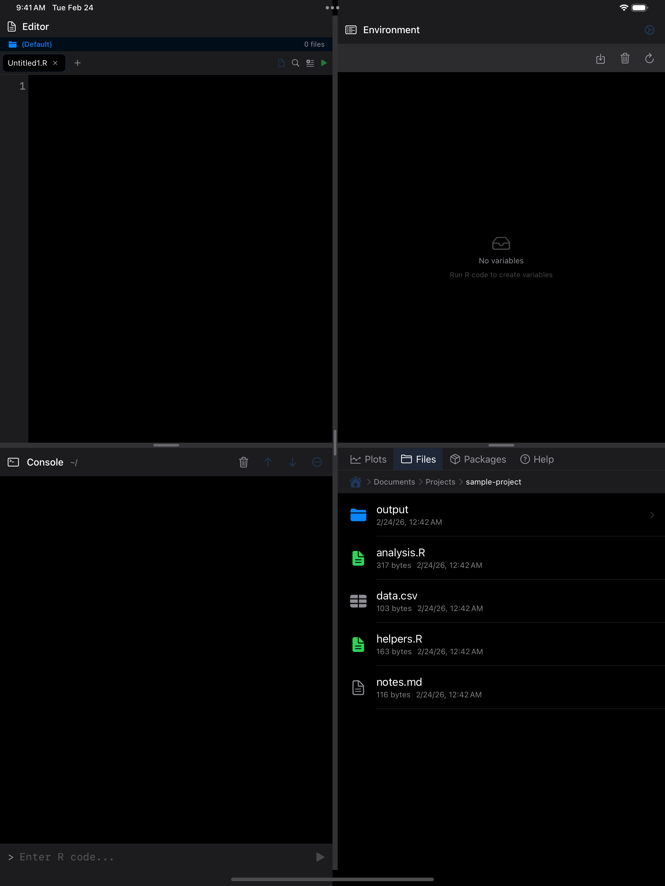Open the Plots tab
The height and width of the screenshot is (886, 665).
[368, 459]
